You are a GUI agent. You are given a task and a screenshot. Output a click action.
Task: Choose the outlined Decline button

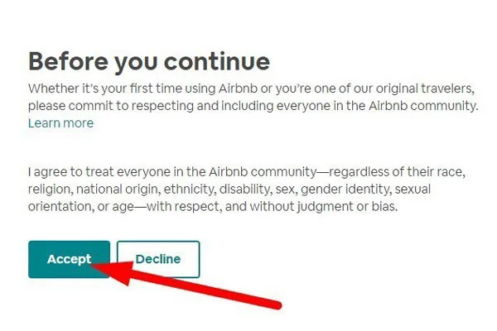(x=158, y=259)
